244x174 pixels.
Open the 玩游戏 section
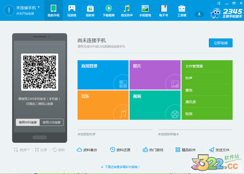click(72, 10)
